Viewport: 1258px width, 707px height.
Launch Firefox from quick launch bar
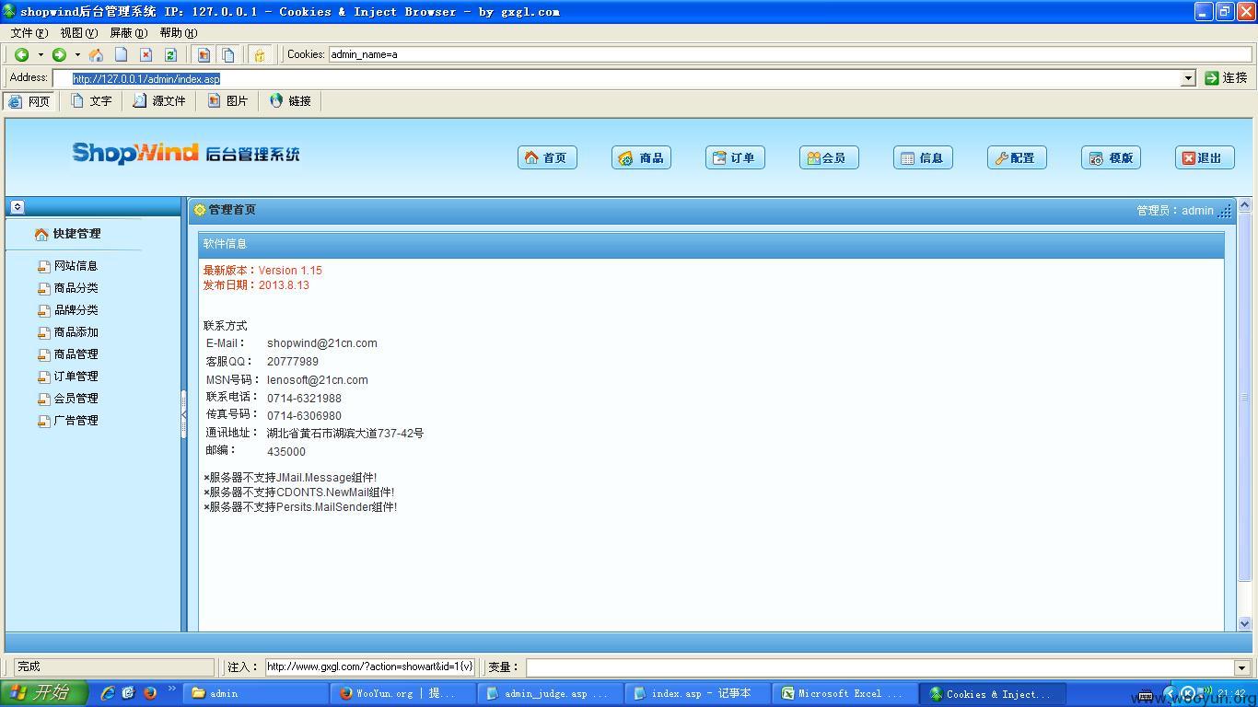(x=150, y=693)
